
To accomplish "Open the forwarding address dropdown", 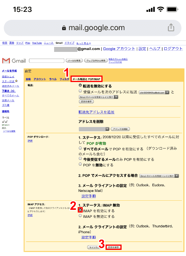I will coord(154,92).
